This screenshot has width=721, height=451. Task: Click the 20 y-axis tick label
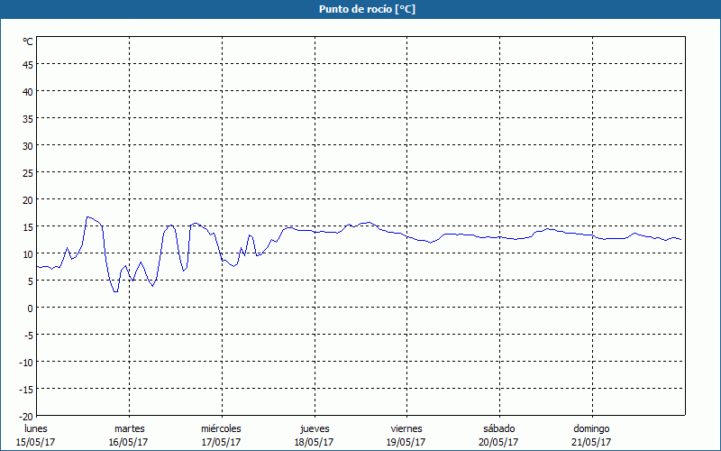click(28, 199)
